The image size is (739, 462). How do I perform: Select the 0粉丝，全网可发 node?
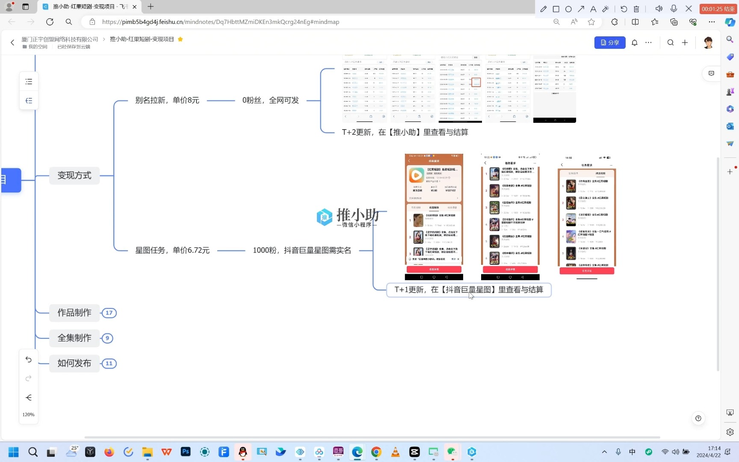[271, 100]
